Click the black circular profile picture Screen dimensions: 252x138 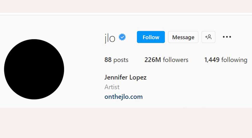click(x=34, y=69)
